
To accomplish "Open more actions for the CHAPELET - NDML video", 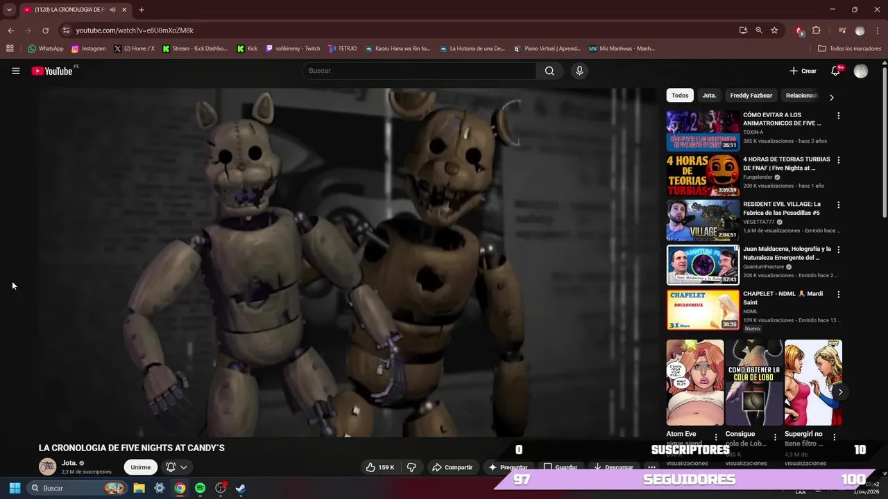I will click(838, 295).
